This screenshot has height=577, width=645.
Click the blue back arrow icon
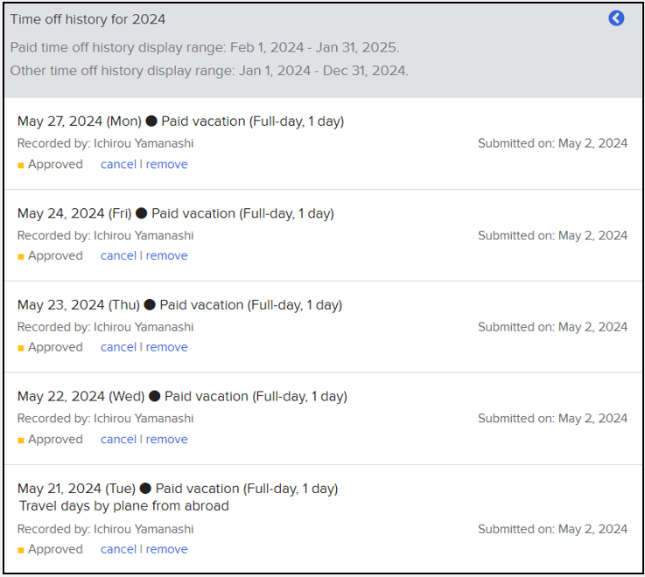point(616,18)
